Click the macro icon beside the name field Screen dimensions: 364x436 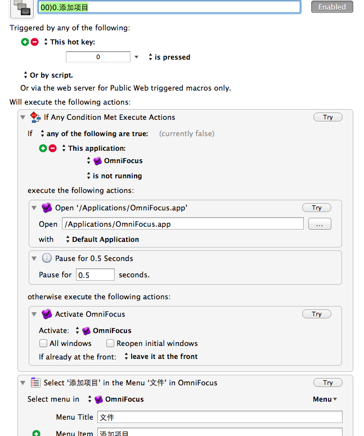(22, 8)
